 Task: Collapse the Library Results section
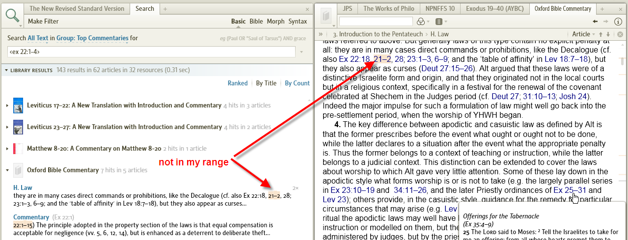[x=6, y=70]
